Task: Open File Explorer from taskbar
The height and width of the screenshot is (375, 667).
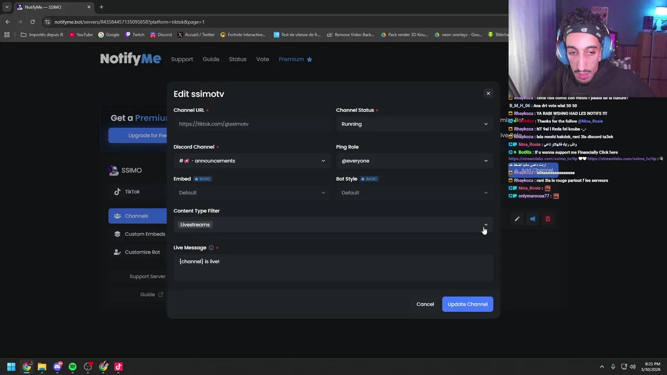Action: (42, 367)
